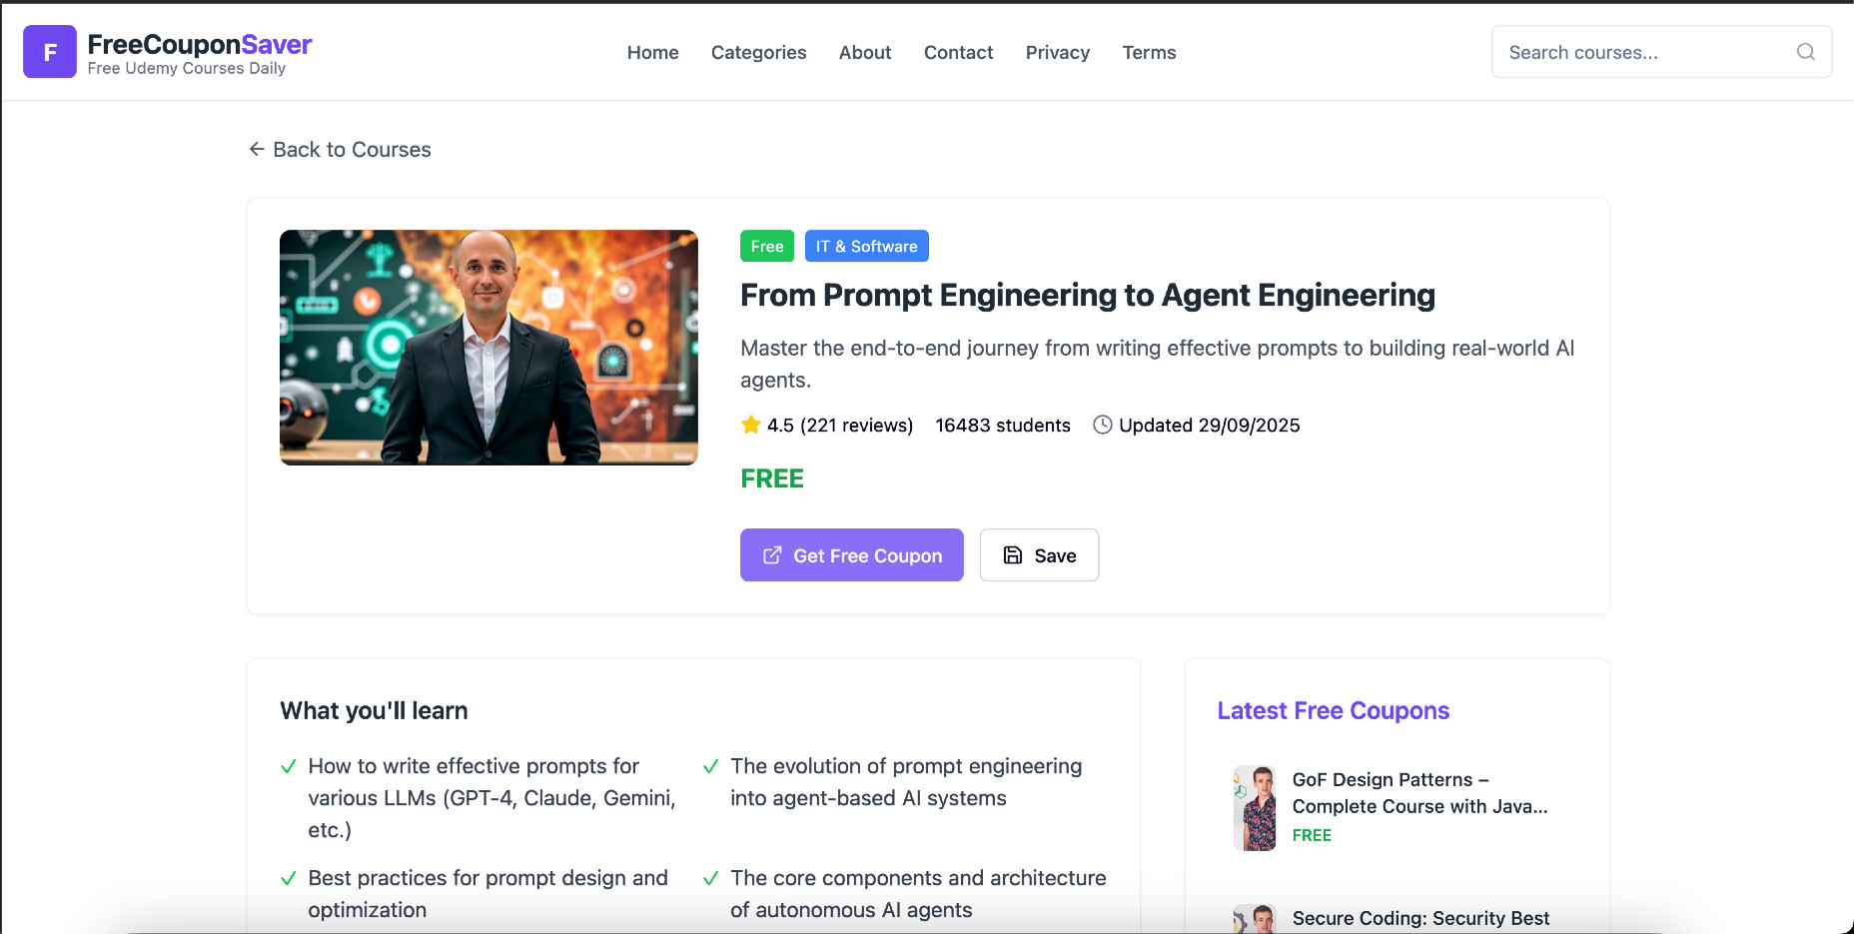Click the green Free badge
This screenshot has height=934, width=1854.
pyautogui.click(x=766, y=246)
